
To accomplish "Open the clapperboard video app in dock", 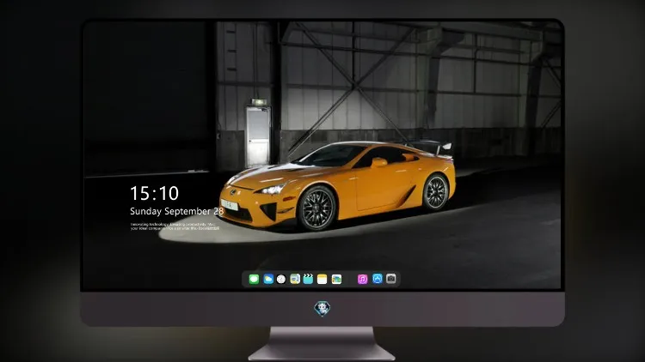I will click(x=308, y=279).
